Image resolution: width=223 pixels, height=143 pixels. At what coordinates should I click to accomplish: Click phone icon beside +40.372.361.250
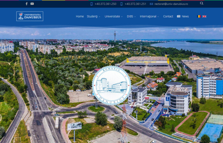click(92, 4)
